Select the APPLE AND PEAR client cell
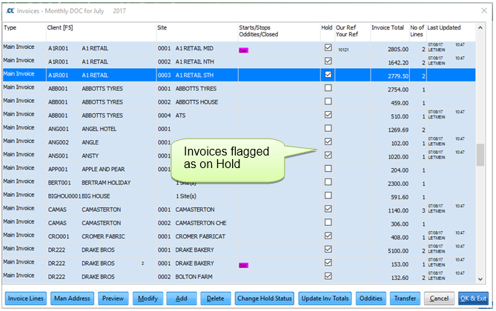The width and height of the screenshot is (496, 311). (103, 169)
